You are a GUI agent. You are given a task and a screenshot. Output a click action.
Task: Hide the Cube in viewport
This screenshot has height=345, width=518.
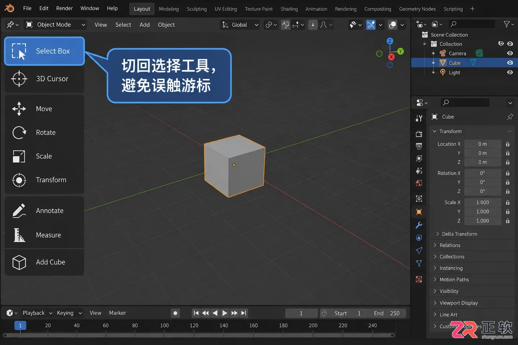pyautogui.click(x=510, y=63)
